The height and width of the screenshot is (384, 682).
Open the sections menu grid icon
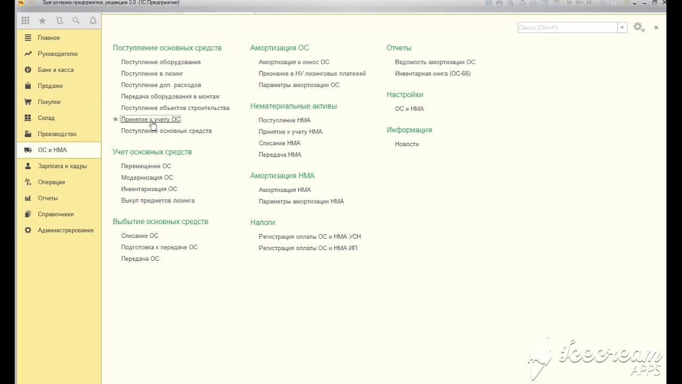25,21
